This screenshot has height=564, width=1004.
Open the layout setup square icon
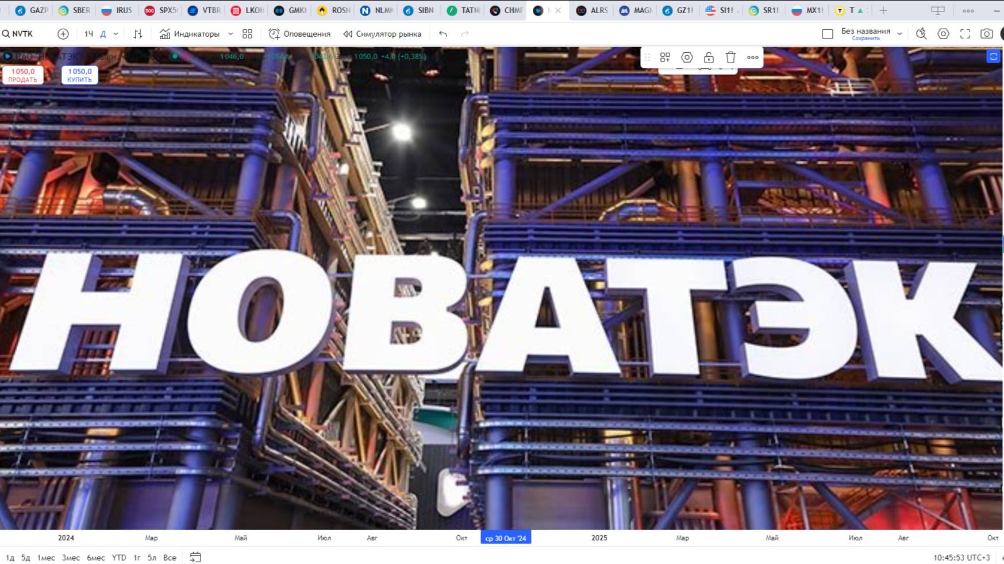[828, 34]
